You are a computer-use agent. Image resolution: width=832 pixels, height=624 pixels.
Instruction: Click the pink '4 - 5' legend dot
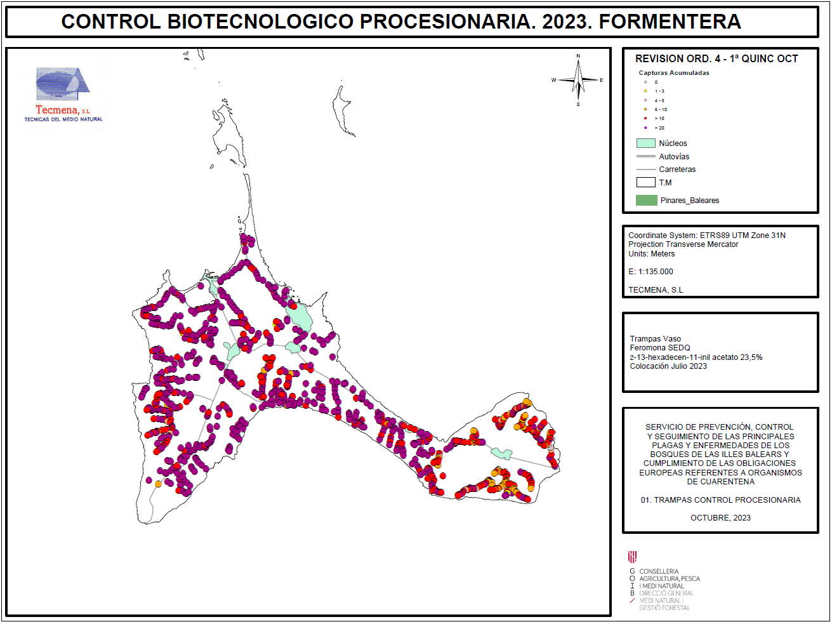tap(645, 100)
